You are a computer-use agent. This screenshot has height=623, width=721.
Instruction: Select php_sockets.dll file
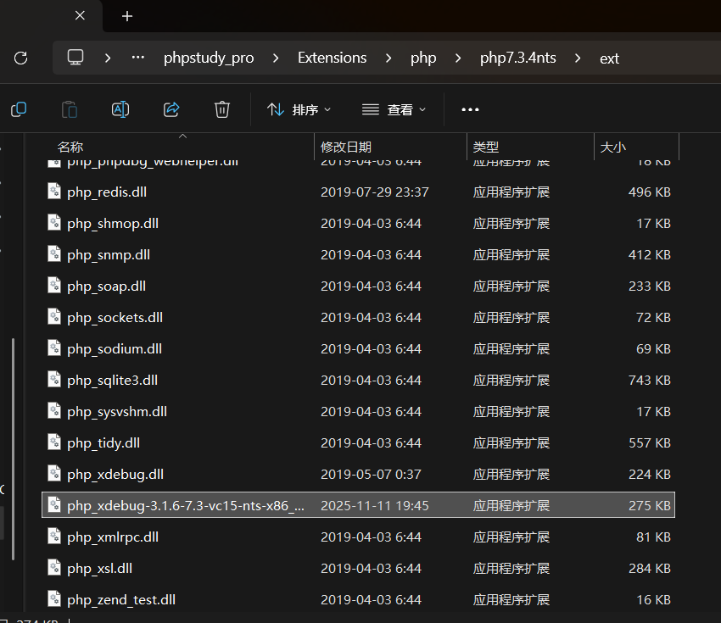point(358,318)
